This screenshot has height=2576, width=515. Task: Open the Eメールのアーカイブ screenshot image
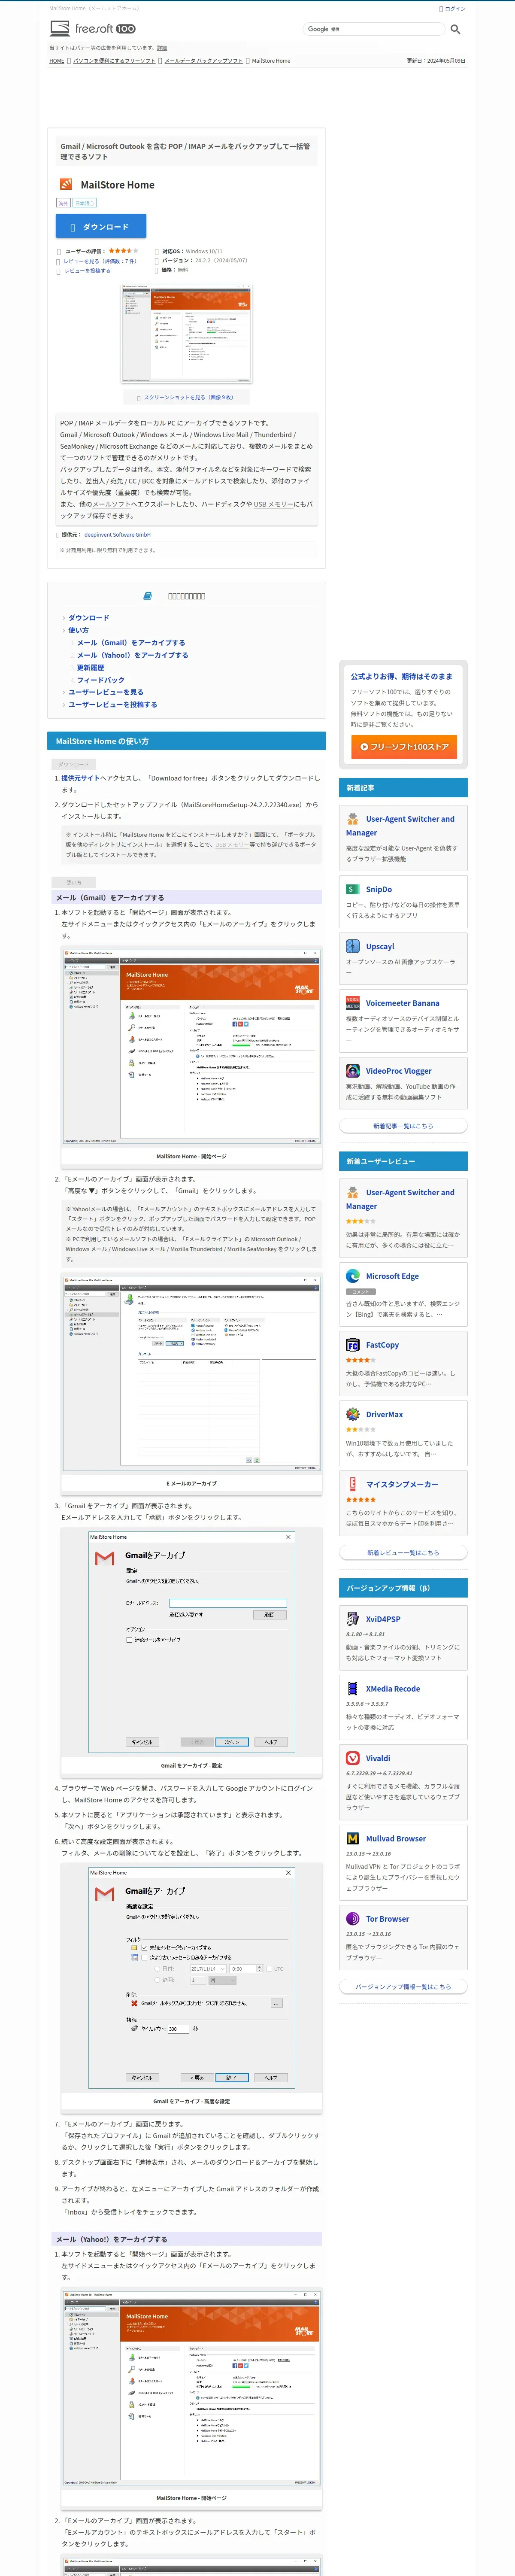(192, 1373)
